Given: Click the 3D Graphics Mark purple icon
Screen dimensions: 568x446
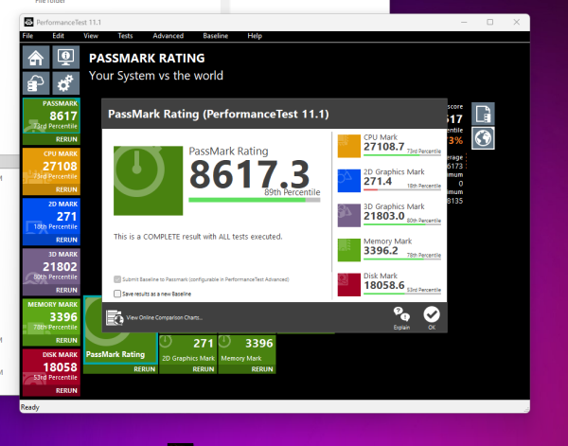Looking at the screenshot, I should tap(348, 215).
